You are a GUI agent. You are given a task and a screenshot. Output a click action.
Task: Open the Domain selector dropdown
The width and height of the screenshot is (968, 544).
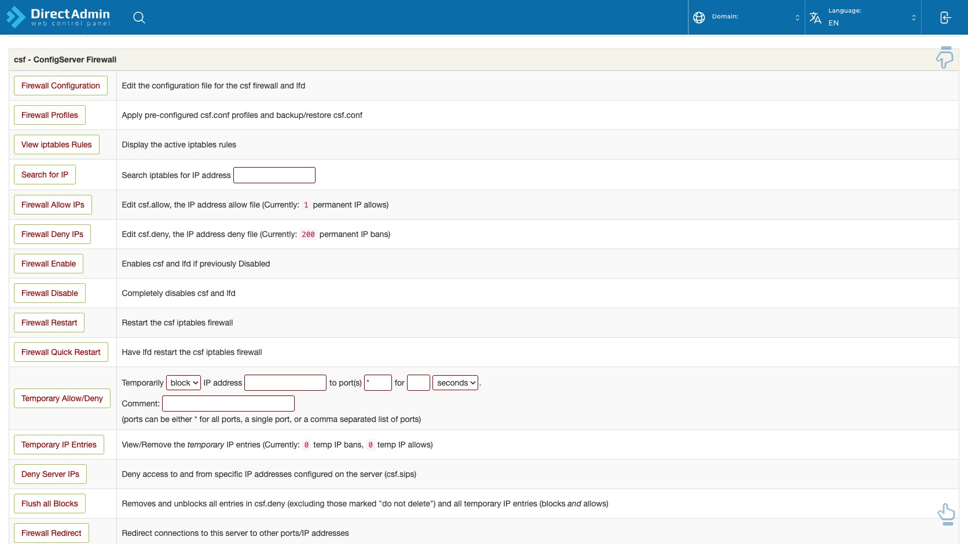coord(747,17)
